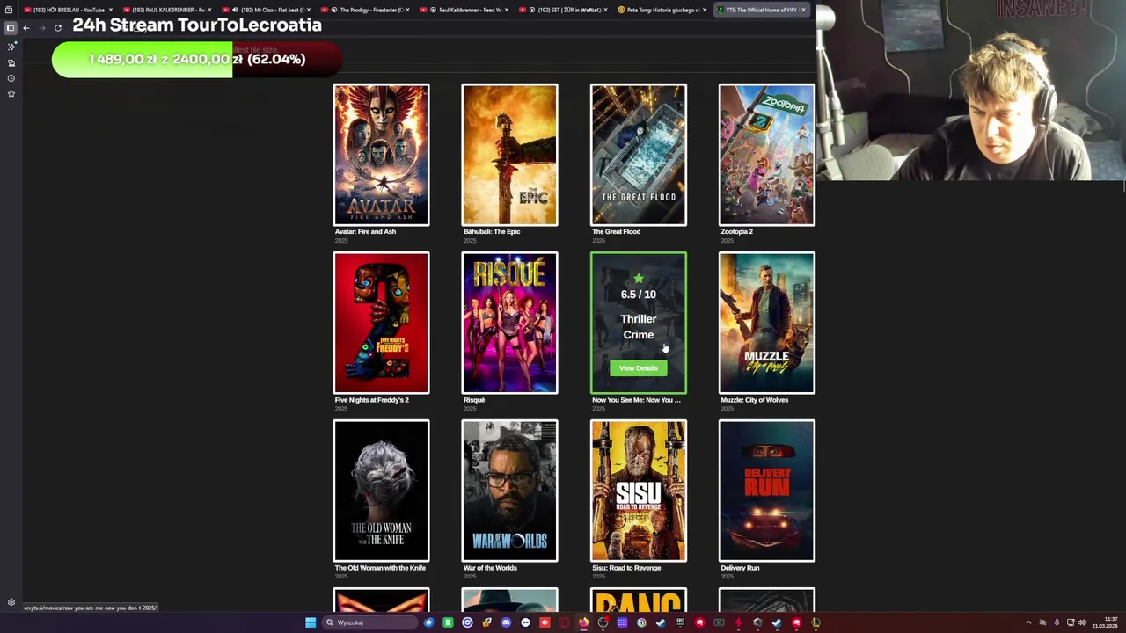Viewport: 1126px width, 633px height.
Task: Click the Risqué poster
Action: pyautogui.click(x=509, y=323)
